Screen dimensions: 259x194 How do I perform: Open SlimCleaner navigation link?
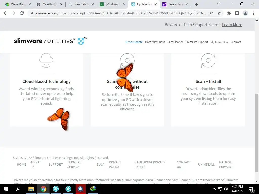[x=175, y=42]
